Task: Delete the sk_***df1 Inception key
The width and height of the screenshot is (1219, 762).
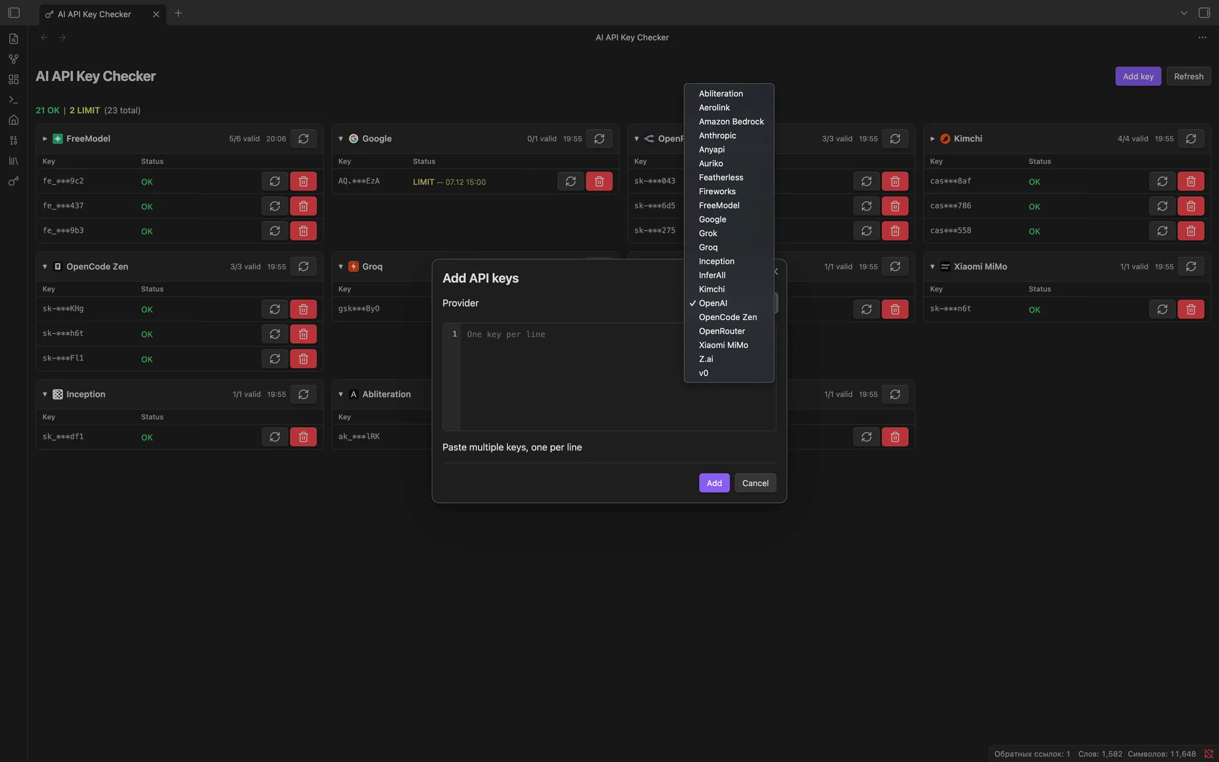Action: tap(303, 437)
